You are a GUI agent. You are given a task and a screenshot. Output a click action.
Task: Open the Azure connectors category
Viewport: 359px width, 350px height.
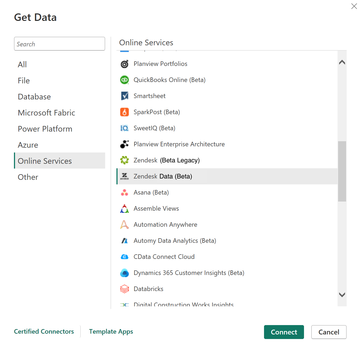(28, 145)
